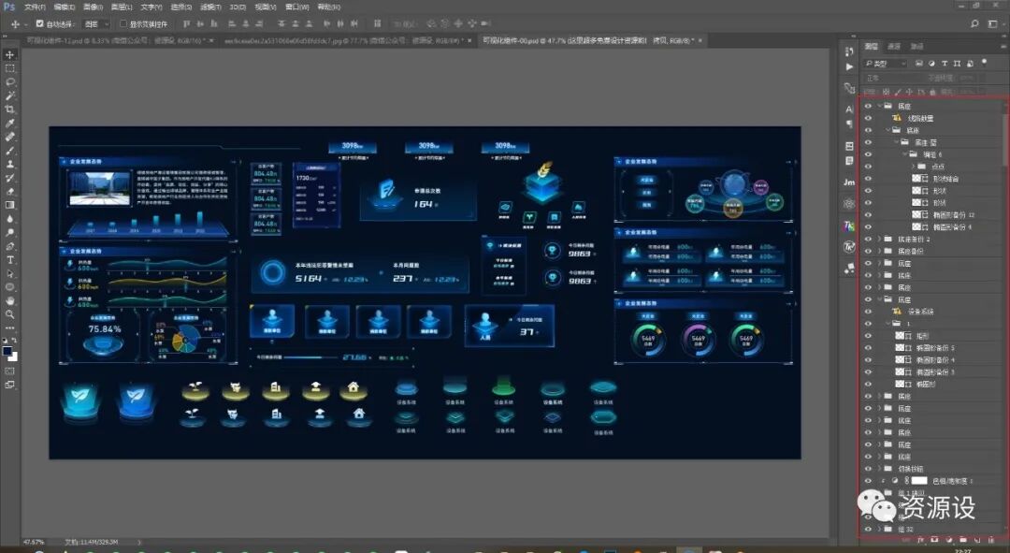Click the add layer style fx icon
Image resolution: width=1010 pixels, height=553 pixels.
921,539
